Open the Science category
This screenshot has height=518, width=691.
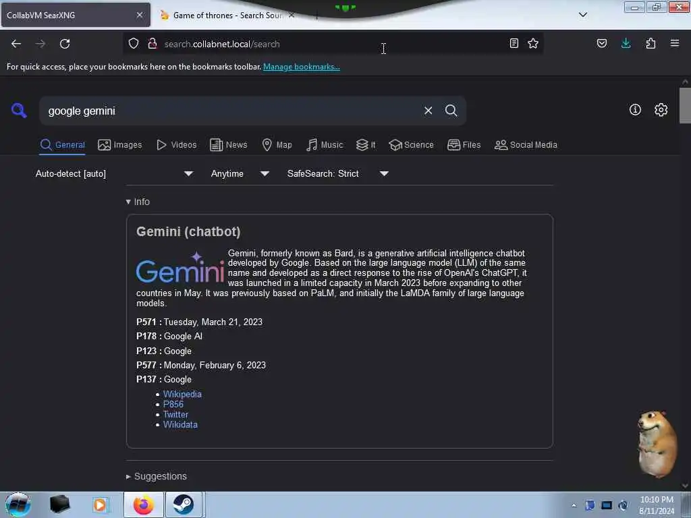(x=411, y=145)
